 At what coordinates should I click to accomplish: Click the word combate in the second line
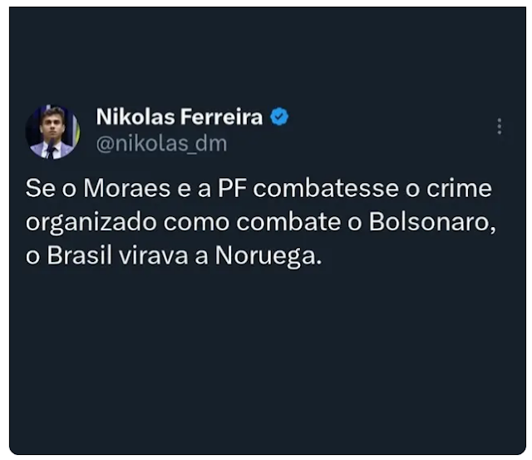coord(288,222)
